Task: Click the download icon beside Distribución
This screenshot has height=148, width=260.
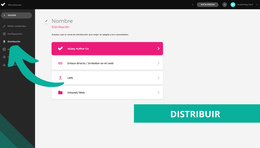Action: point(4,41)
